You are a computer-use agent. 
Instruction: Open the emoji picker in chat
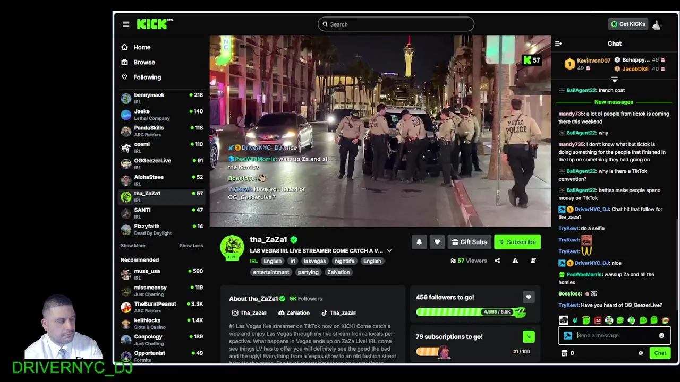[661, 335]
